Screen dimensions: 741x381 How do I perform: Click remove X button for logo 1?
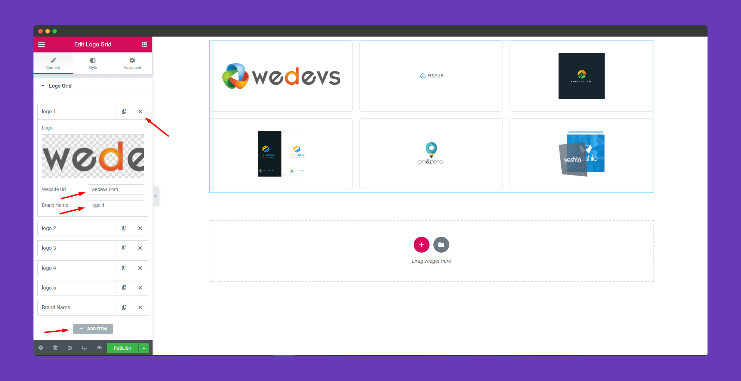click(140, 111)
